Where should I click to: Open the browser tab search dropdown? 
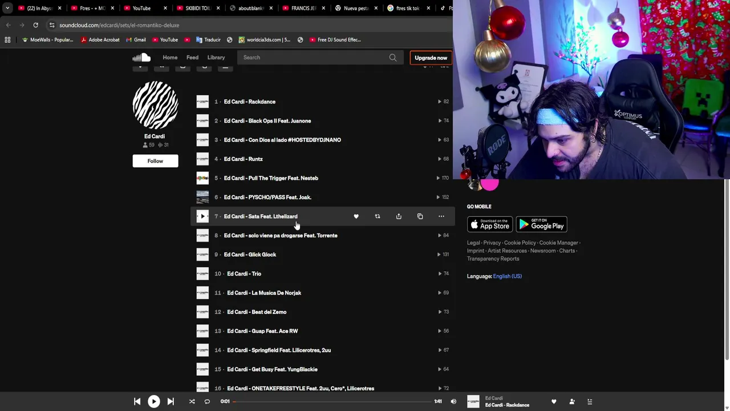tap(7, 8)
